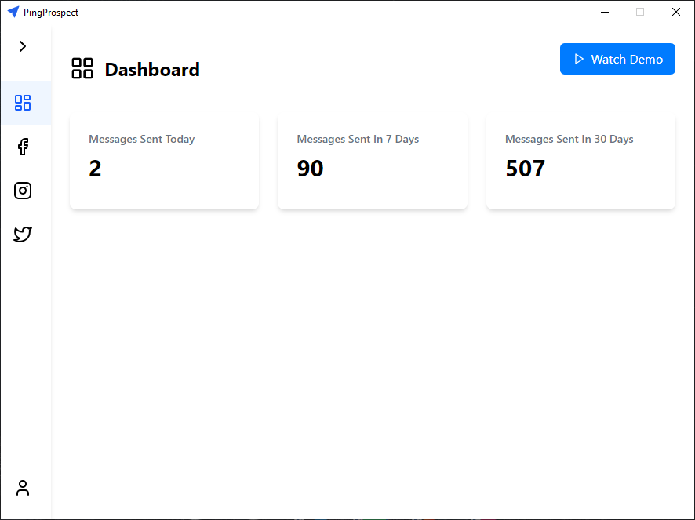This screenshot has height=520, width=695.
Task: Click the Dashboard page title
Action: (x=152, y=70)
